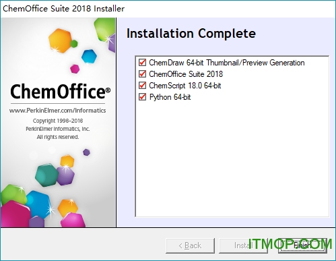Toggle the ChemOffice Suite 2018 checkbox
This screenshot has height=261, width=336.
coord(142,74)
